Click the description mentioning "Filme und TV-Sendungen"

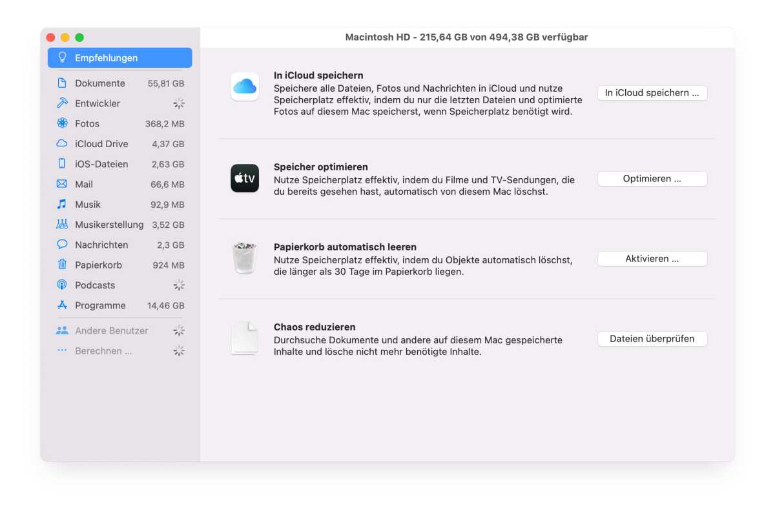pyautogui.click(x=424, y=186)
